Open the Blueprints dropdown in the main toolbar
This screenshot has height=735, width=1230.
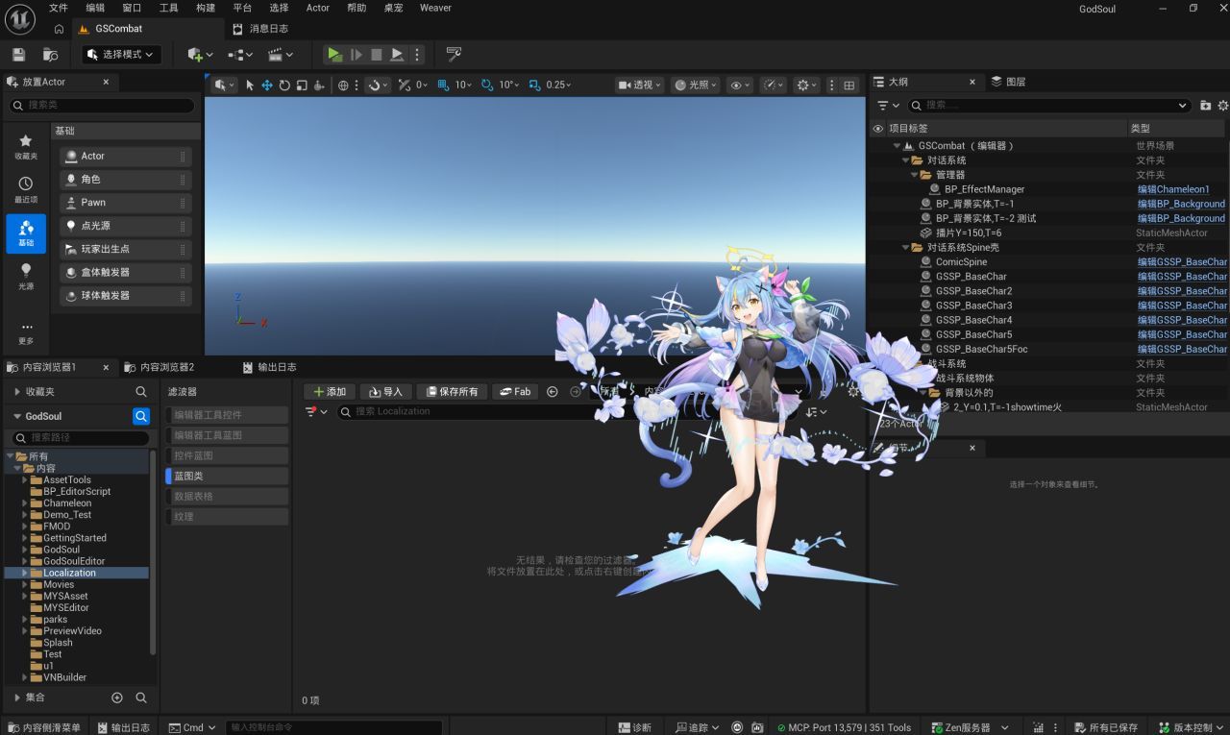point(239,55)
